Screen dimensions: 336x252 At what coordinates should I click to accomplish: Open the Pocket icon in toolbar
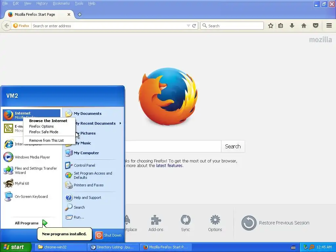tap(315, 26)
